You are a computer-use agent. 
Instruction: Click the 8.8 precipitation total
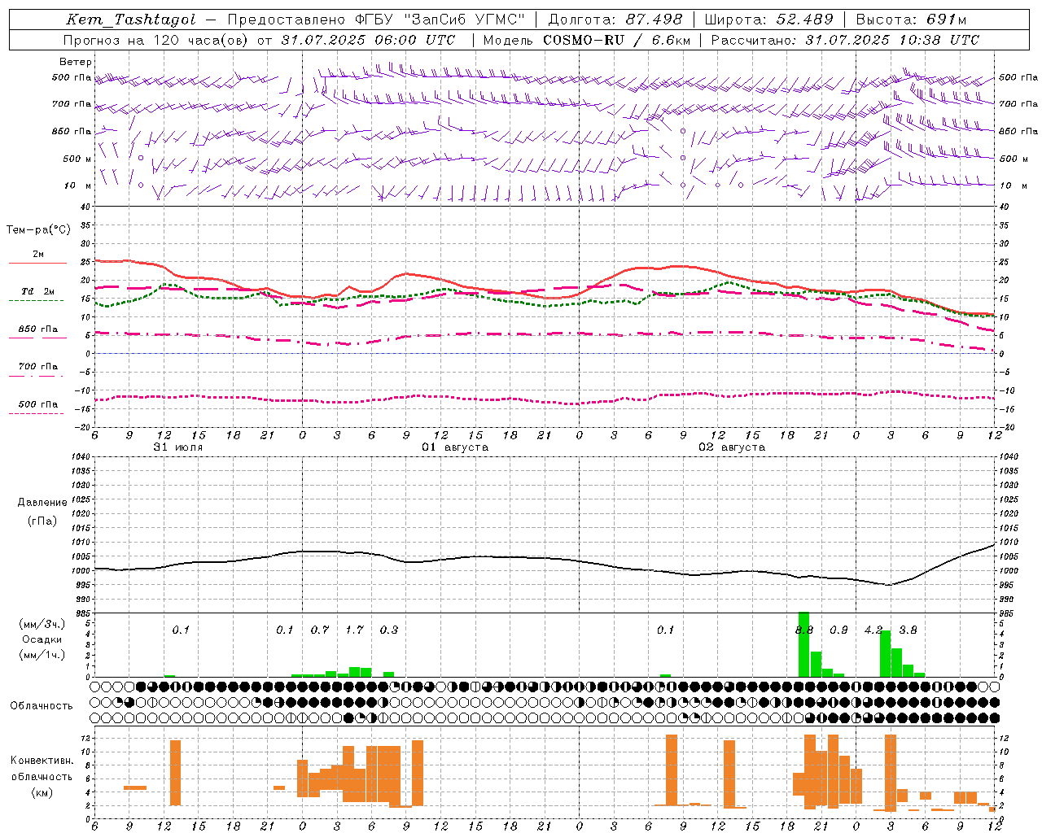[x=804, y=630]
